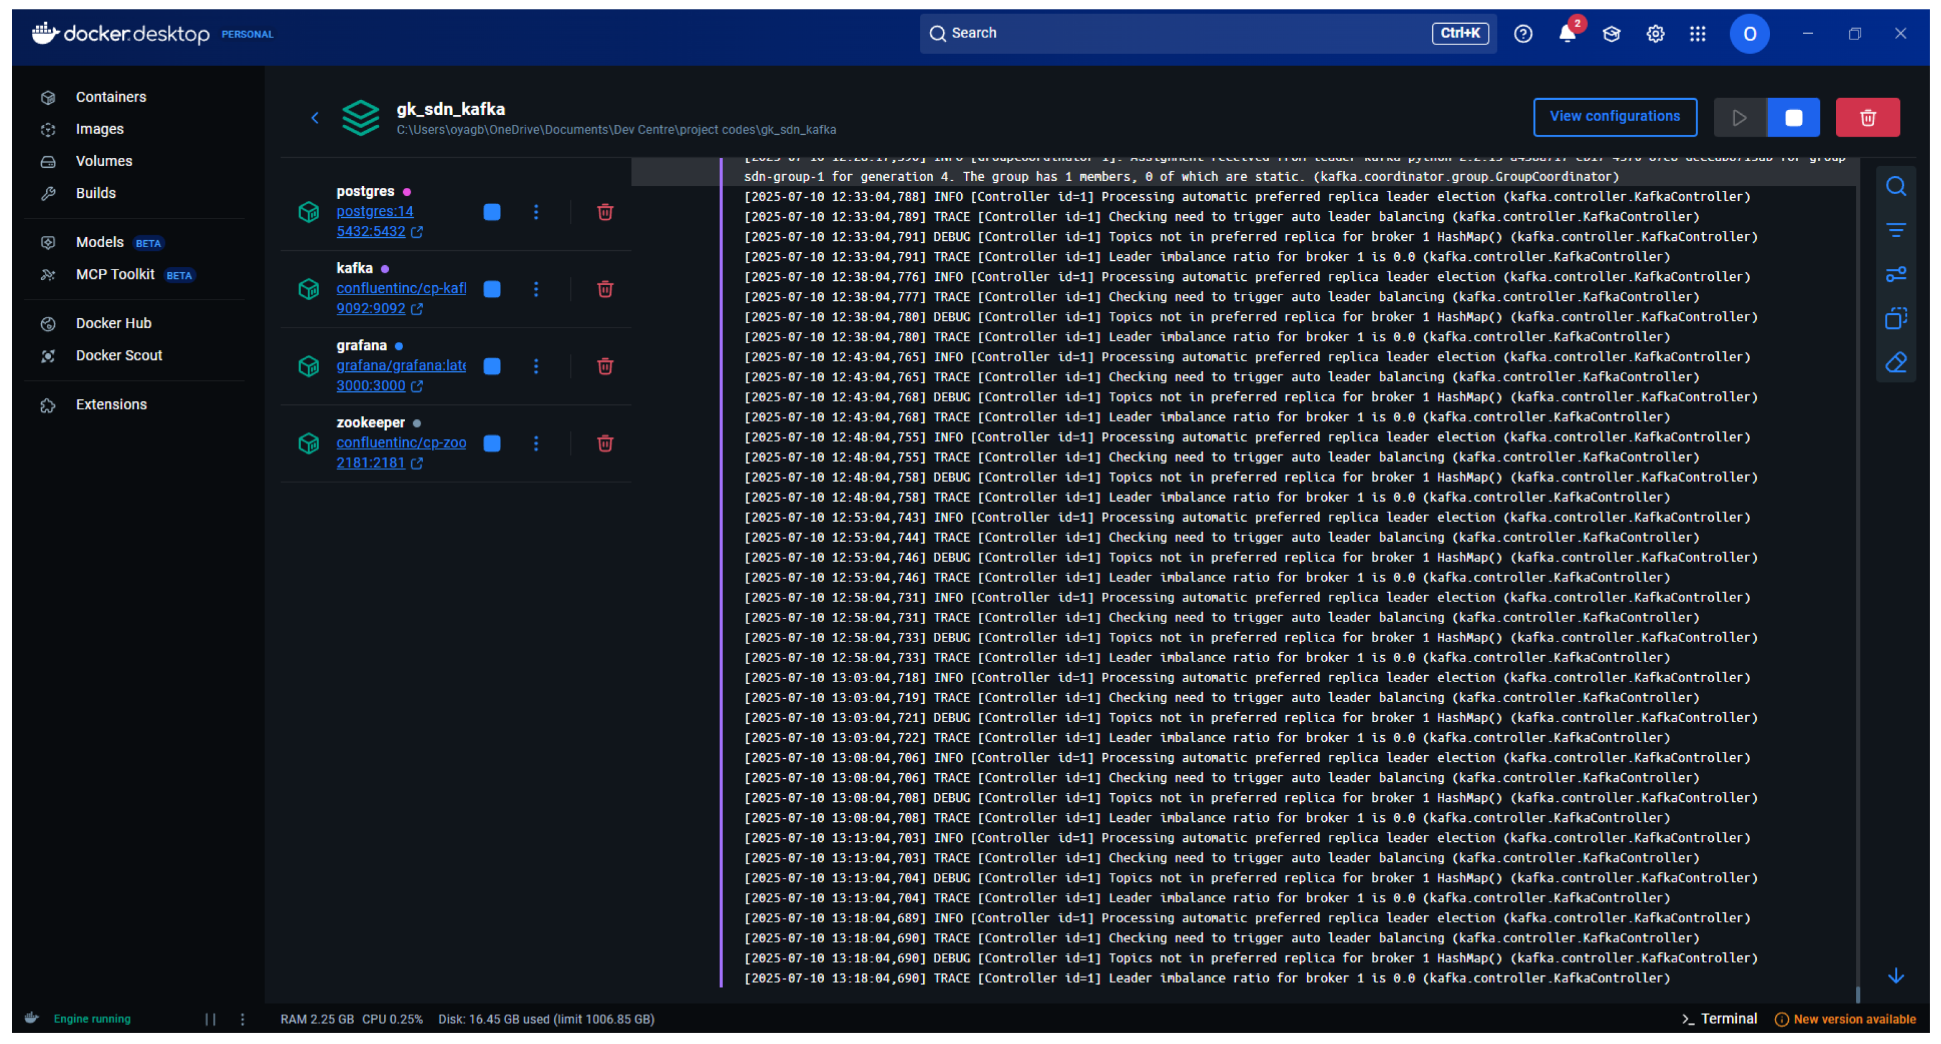Open more actions menu for kafka
The height and width of the screenshot is (1044, 1941).
[535, 290]
